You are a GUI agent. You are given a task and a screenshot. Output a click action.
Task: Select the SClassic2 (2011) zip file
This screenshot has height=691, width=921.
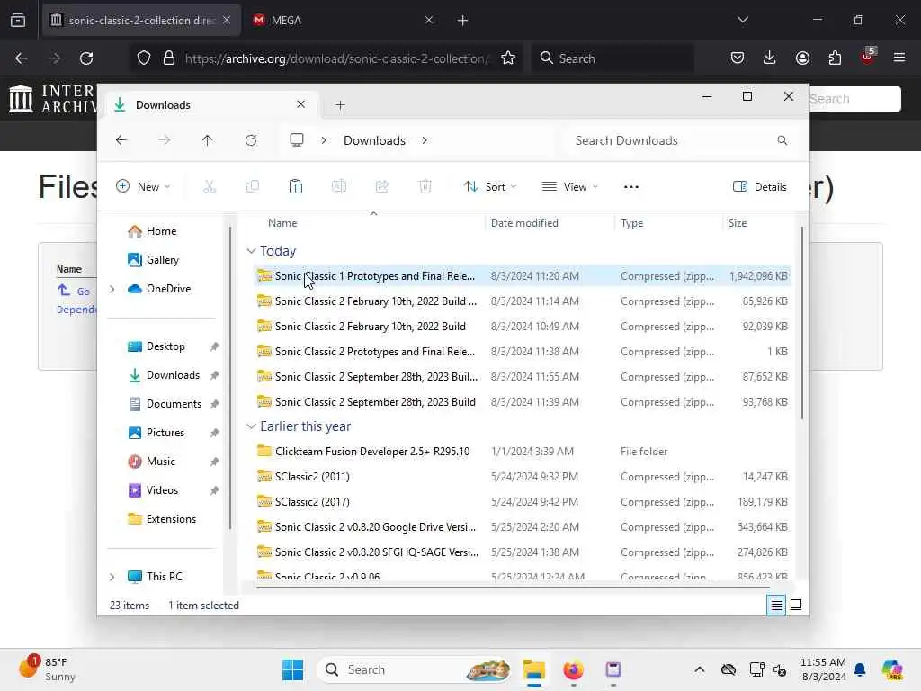point(523,477)
